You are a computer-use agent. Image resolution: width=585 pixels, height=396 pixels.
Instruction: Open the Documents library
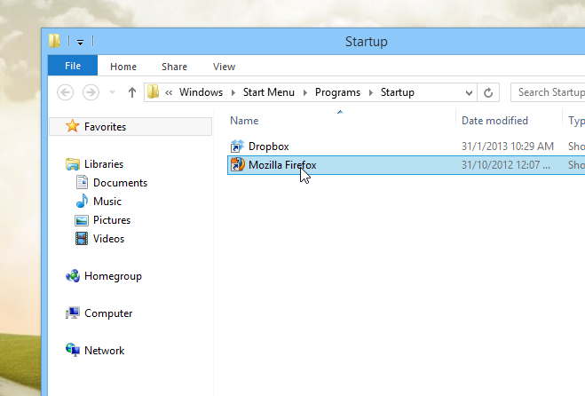[x=120, y=183]
